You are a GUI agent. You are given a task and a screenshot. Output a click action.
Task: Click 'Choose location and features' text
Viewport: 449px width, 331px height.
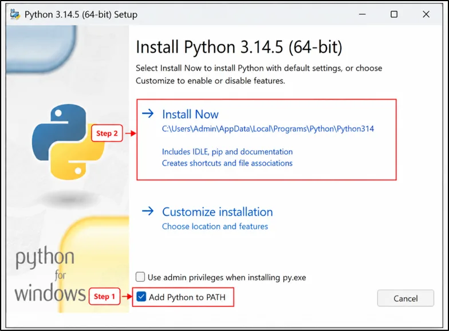pyautogui.click(x=215, y=227)
